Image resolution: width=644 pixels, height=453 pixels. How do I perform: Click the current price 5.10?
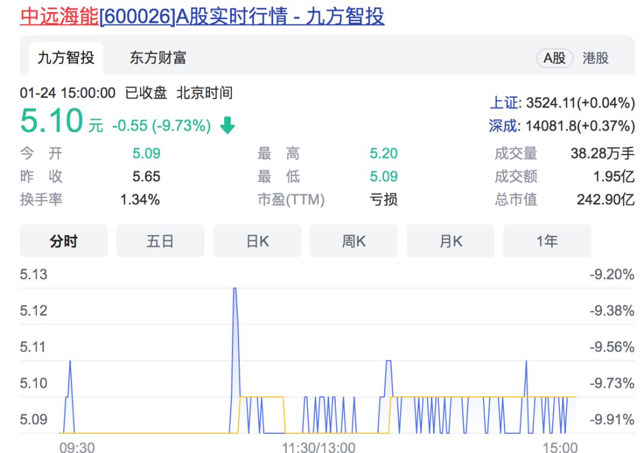pyautogui.click(x=52, y=121)
